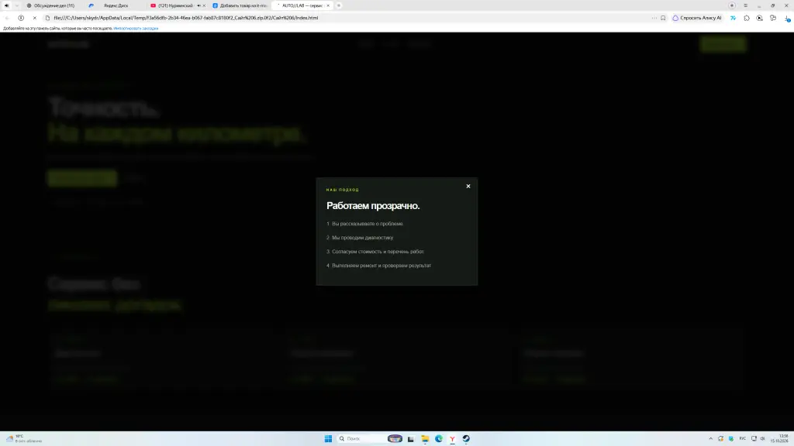This screenshot has width=794, height=446.
Task: Mute the sound icon on Нурминский tab
Action: 198,5
